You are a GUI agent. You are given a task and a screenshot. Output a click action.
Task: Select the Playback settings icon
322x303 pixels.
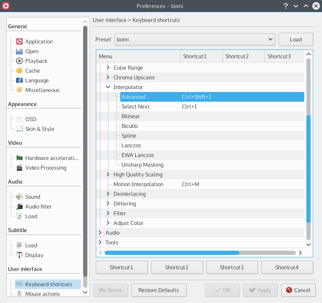[19, 61]
